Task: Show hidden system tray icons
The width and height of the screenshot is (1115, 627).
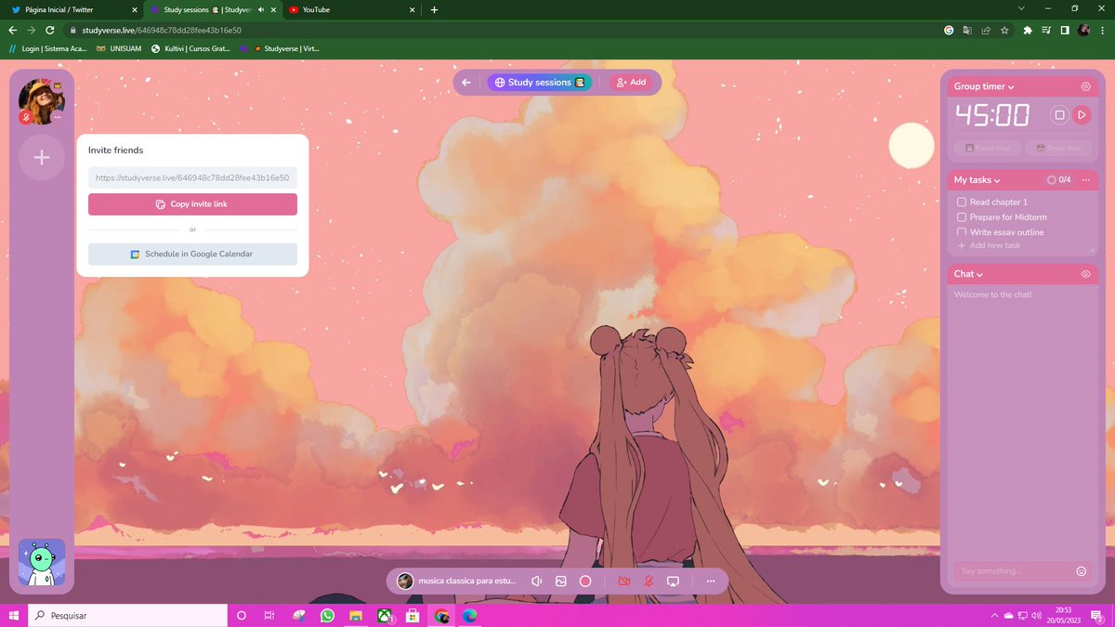Action: 995,615
